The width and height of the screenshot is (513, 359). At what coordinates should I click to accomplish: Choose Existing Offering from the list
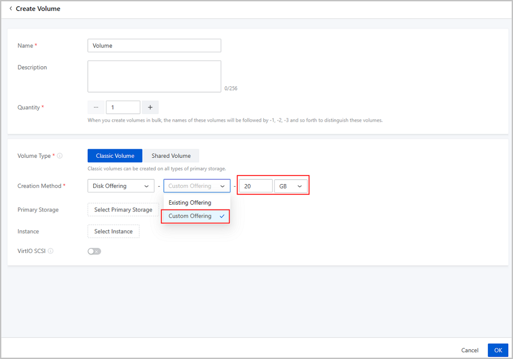pos(190,203)
